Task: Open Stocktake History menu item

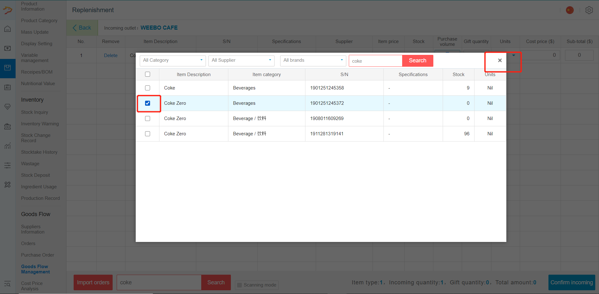Action: coord(39,152)
